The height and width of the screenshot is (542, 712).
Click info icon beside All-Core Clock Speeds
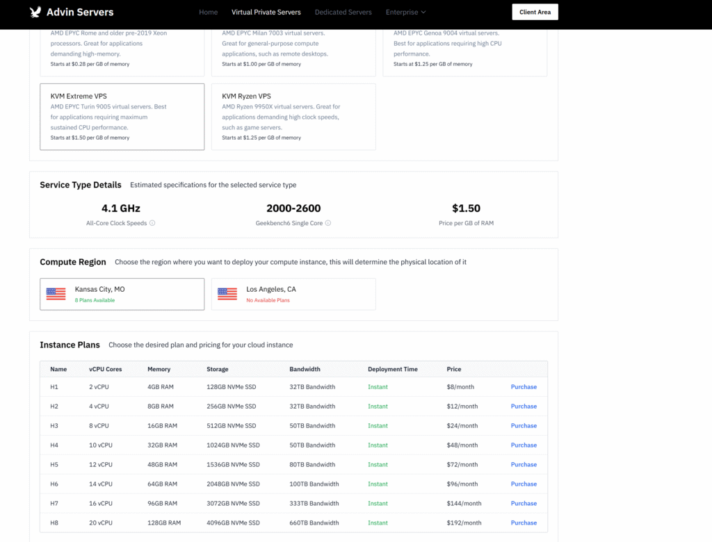[x=152, y=223]
